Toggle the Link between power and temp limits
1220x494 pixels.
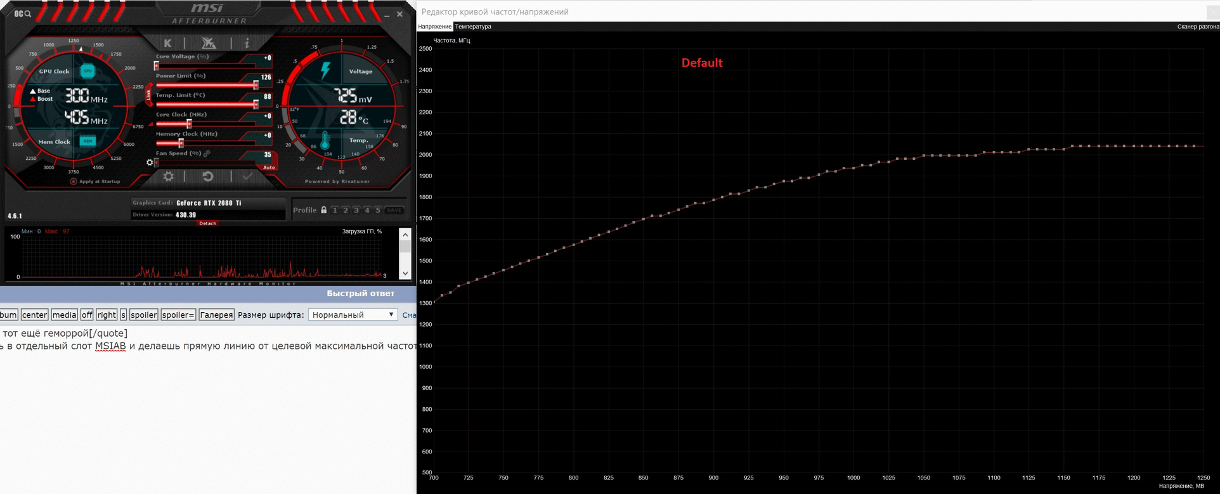click(149, 95)
